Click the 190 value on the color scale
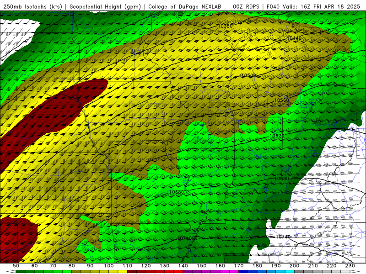 click(276, 266)
